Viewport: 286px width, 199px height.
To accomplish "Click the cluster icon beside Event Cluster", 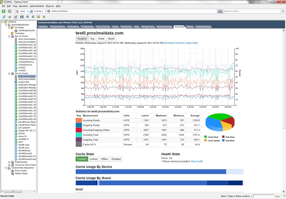I will (12, 171).
